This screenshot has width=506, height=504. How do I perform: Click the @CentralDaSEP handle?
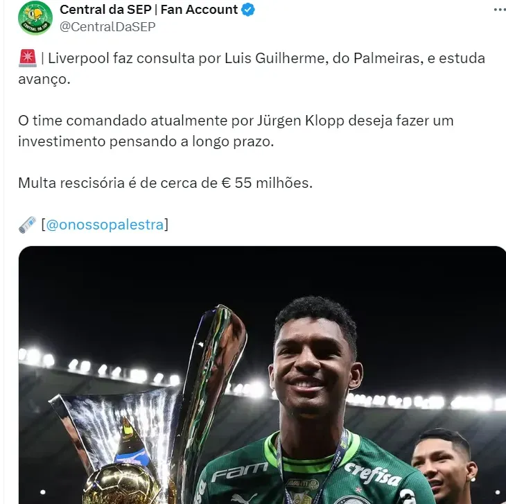click(107, 26)
